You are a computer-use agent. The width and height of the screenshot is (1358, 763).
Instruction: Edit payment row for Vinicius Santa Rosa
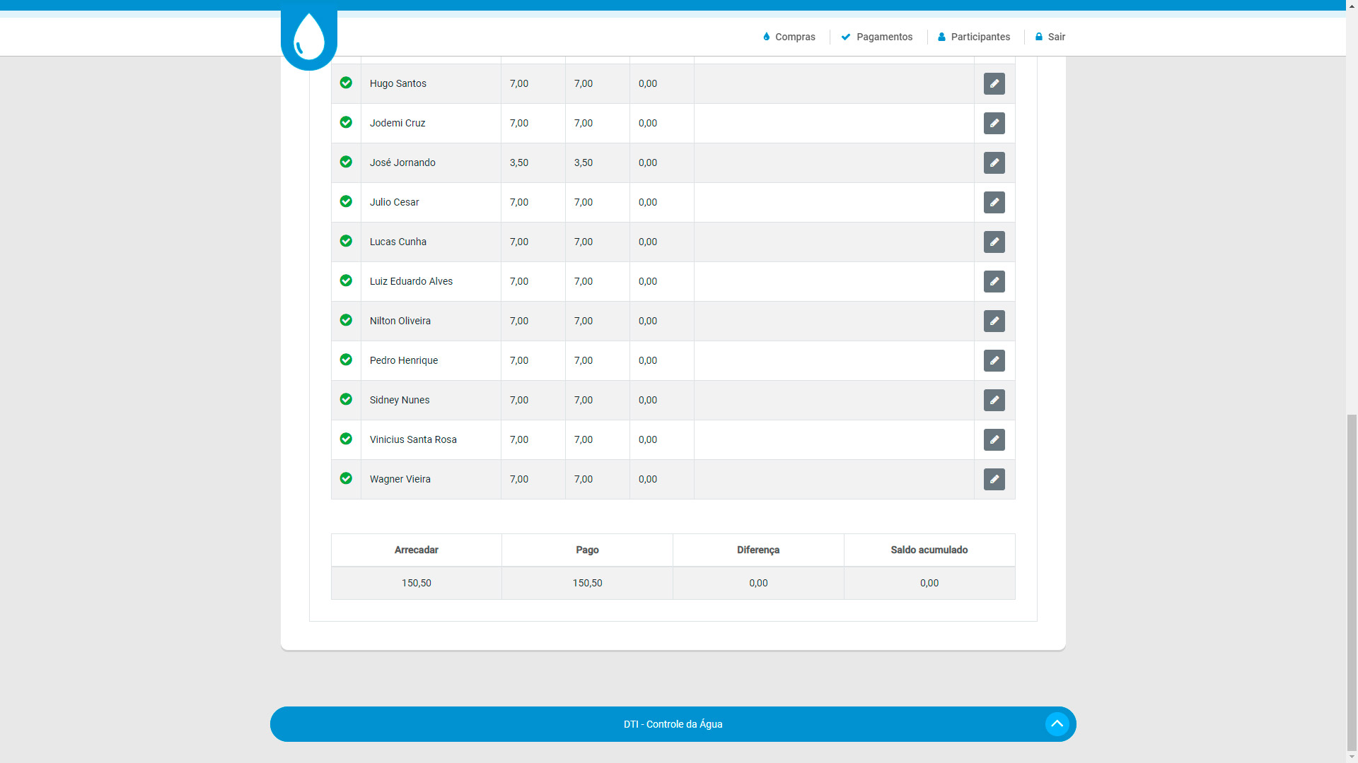click(994, 439)
